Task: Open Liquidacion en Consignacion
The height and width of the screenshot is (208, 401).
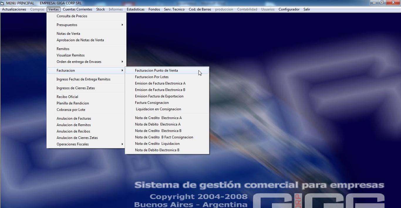Action: coord(167,109)
